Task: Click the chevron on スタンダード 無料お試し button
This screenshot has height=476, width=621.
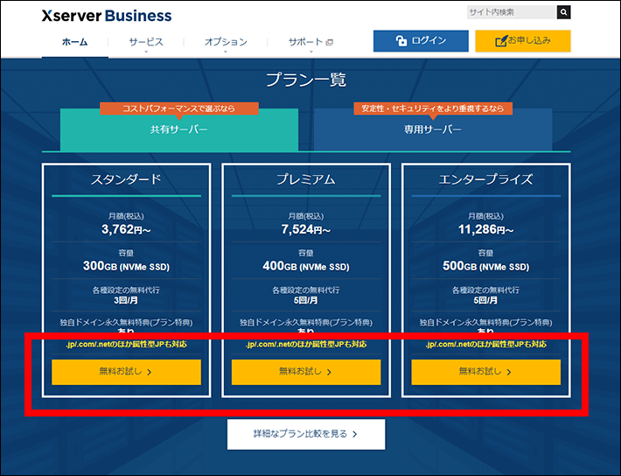Action: [150, 372]
